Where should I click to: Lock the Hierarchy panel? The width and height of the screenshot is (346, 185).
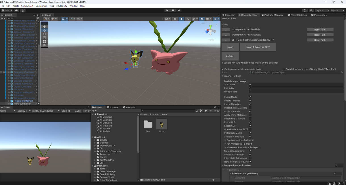click(34, 15)
